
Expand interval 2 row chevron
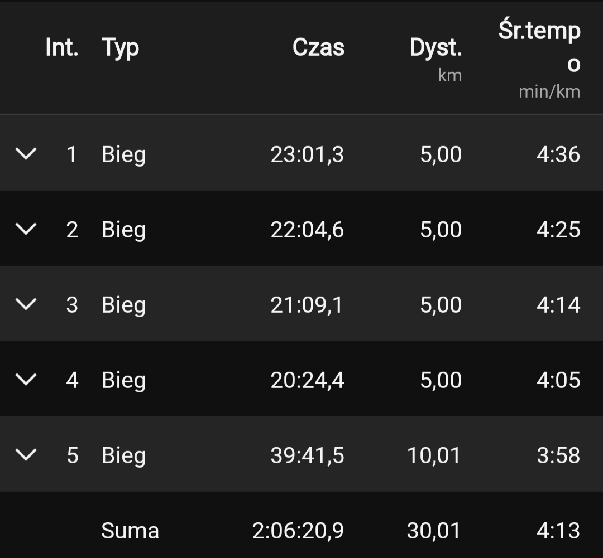[x=26, y=229]
